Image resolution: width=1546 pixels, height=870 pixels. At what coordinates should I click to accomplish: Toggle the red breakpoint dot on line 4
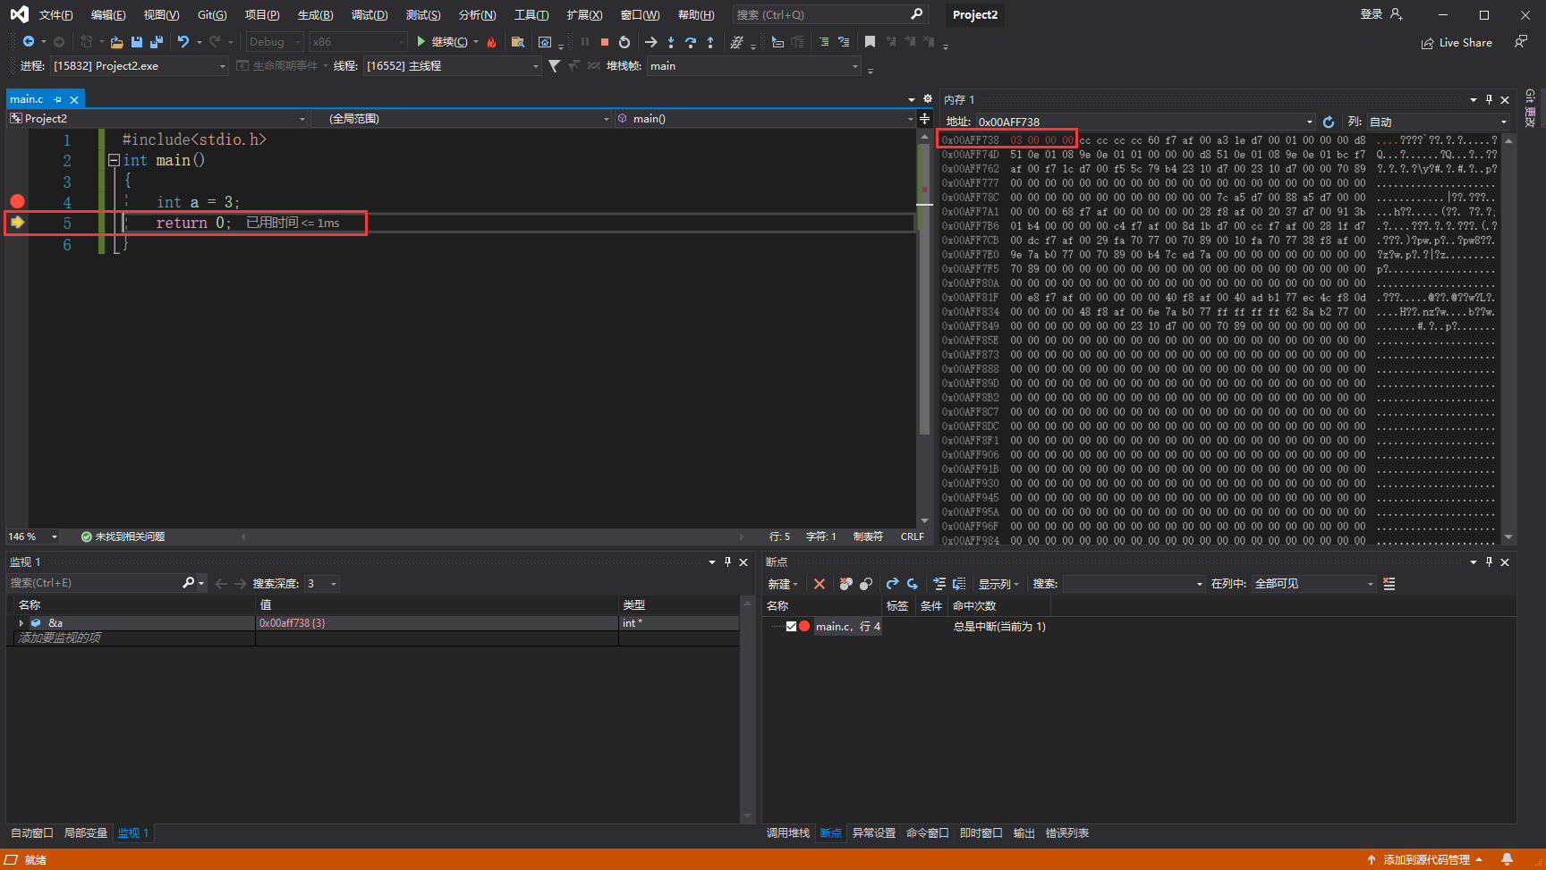tap(17, 201)
